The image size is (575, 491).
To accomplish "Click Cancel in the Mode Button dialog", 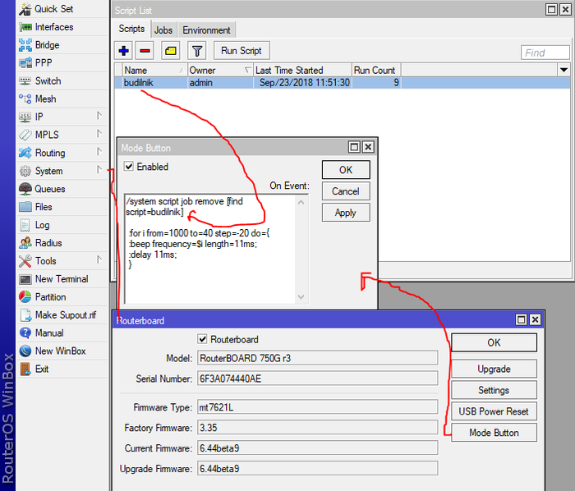I will pos(346,191).
